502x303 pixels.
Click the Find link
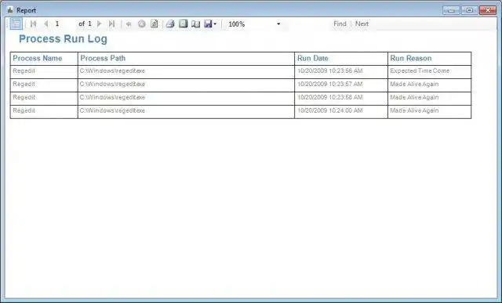340,23
